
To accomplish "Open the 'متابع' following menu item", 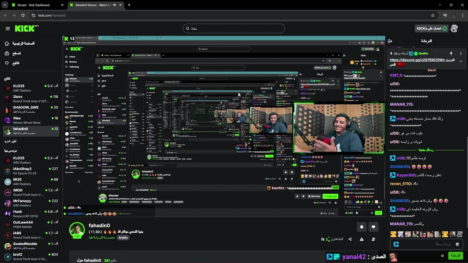I will [16, 63].
